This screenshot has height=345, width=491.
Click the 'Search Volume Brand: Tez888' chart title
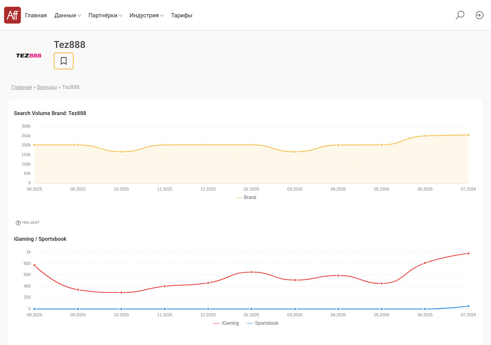point(50,113)
